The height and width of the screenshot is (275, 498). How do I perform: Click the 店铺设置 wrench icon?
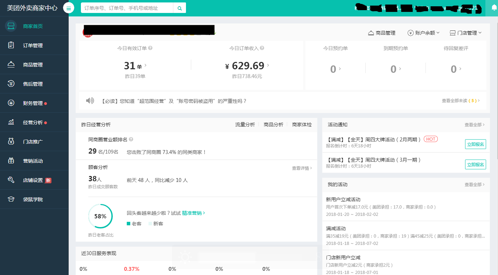coord(11,180)
